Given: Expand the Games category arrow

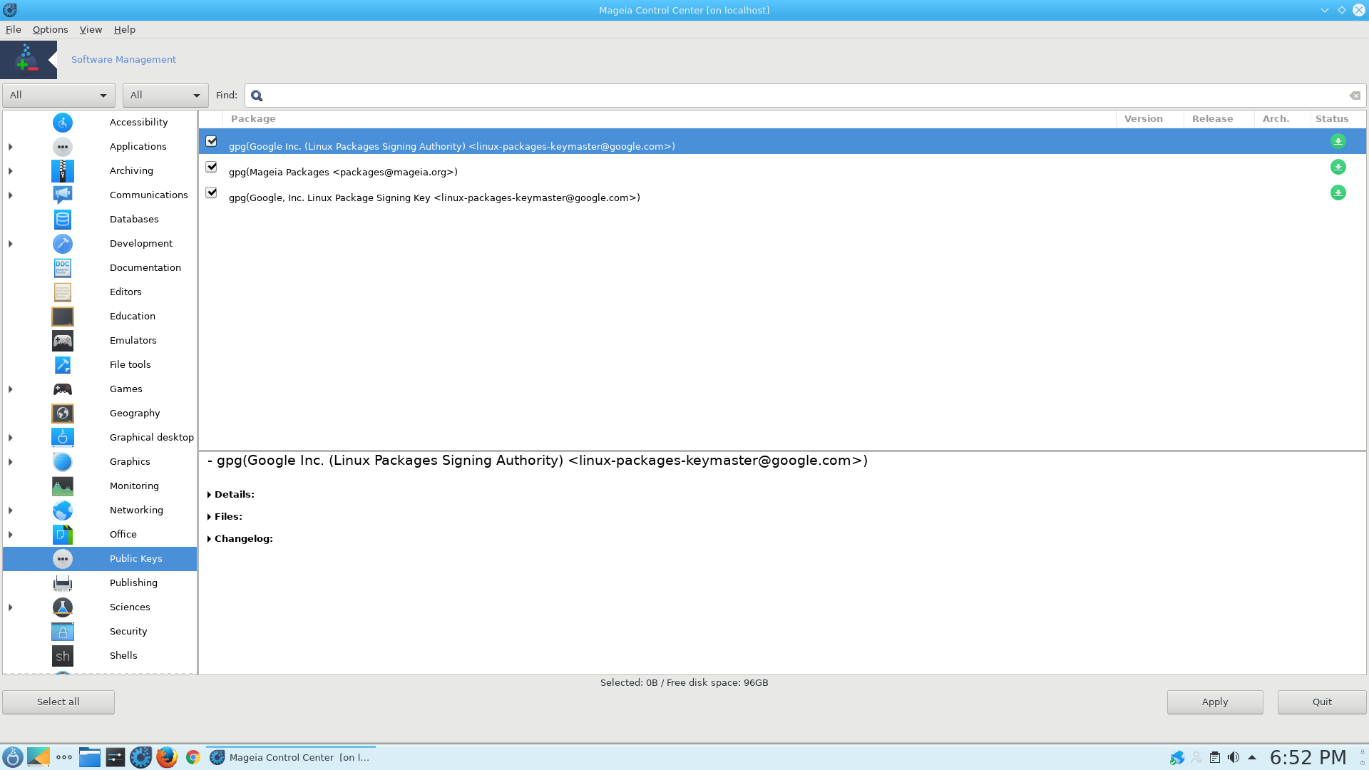Looking at the screenshot, I should pyautogui.click(x=11, y=389).
